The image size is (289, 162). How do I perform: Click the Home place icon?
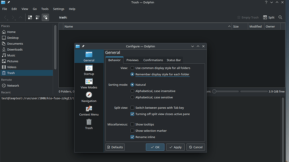(4, 32)
